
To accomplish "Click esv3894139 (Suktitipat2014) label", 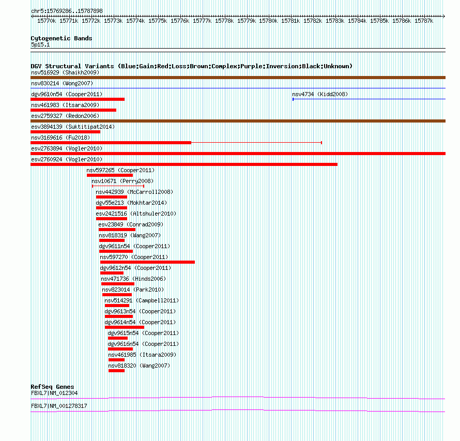I will (x=73, y=127).
